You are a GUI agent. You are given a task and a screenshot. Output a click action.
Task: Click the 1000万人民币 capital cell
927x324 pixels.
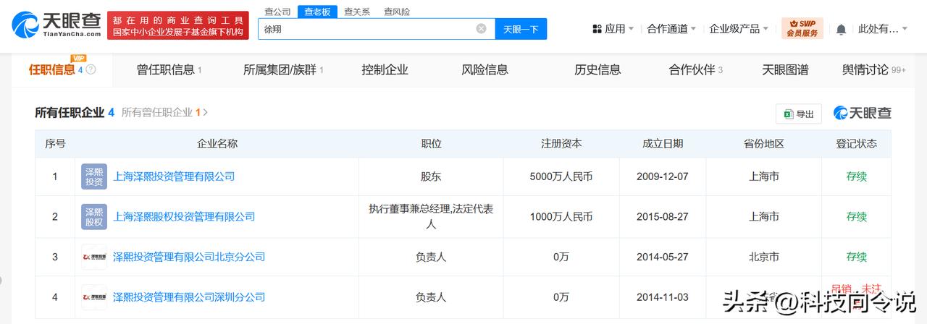coord(561,217)
